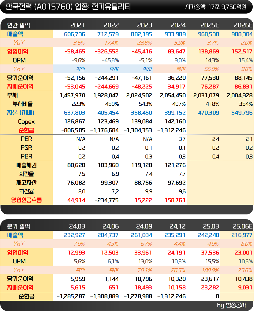Click quarterly operating profit '33,961'
The width and height of the screenshot is (254, 311).
[x=143, y=253]
